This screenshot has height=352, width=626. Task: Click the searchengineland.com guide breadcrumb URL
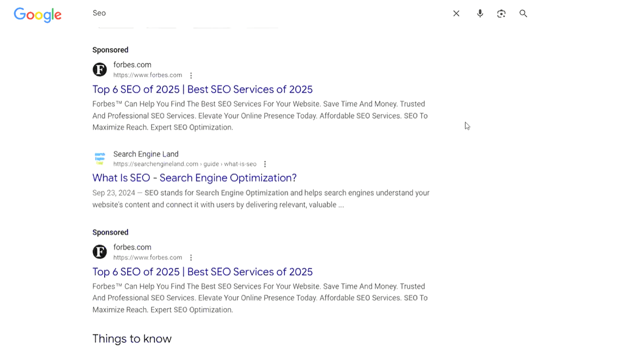184,164
